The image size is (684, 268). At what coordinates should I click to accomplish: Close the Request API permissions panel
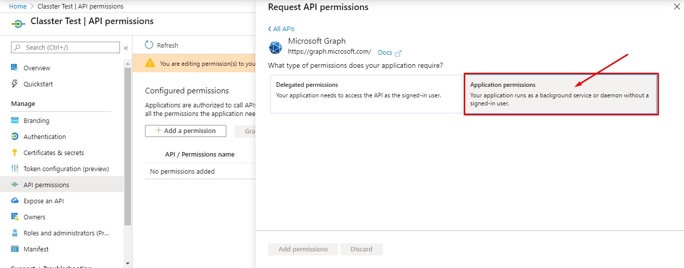click(676, 7)
